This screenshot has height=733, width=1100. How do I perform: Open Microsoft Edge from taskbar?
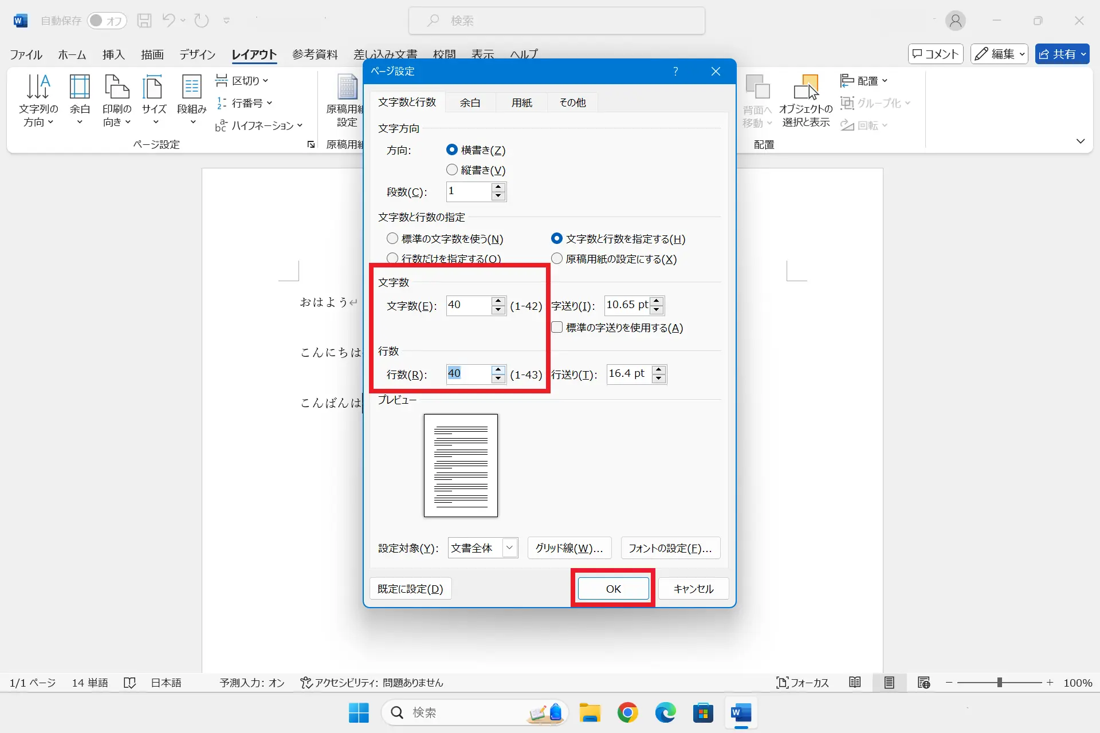click(x=665, y=712)
